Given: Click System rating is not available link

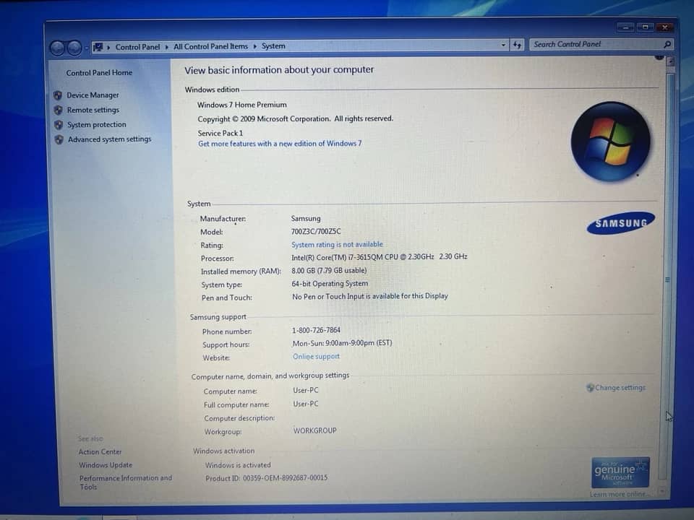Looking at the screenshot, I should (x=337, y=245).
